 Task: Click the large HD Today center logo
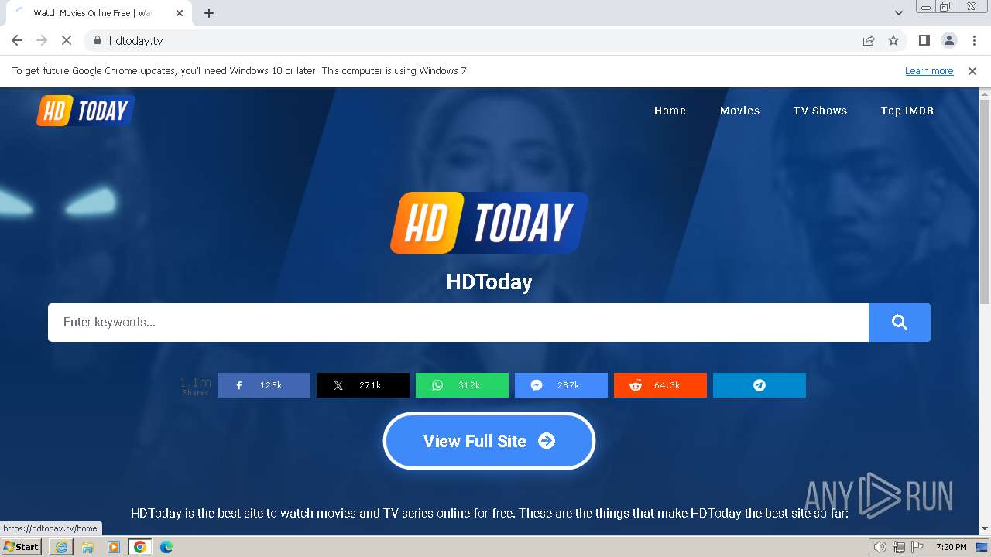pos(489,223)
